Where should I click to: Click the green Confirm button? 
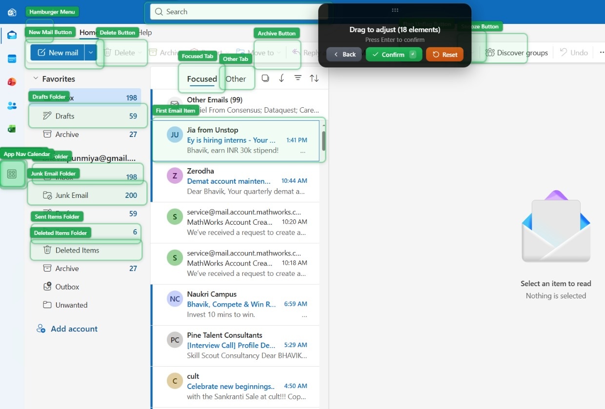tap(393, 55)
